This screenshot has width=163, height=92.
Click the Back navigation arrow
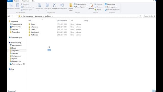click(x=9, y=16)
